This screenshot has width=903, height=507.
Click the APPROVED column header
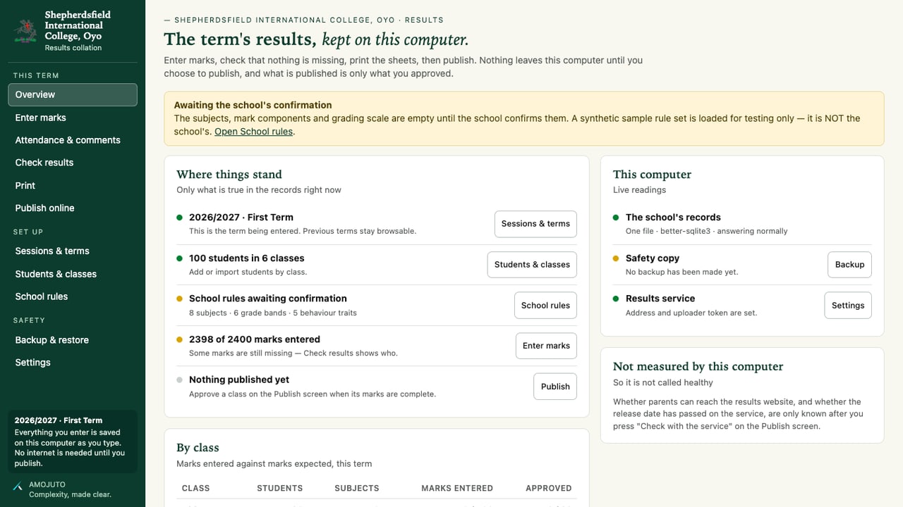click(549, 488)
